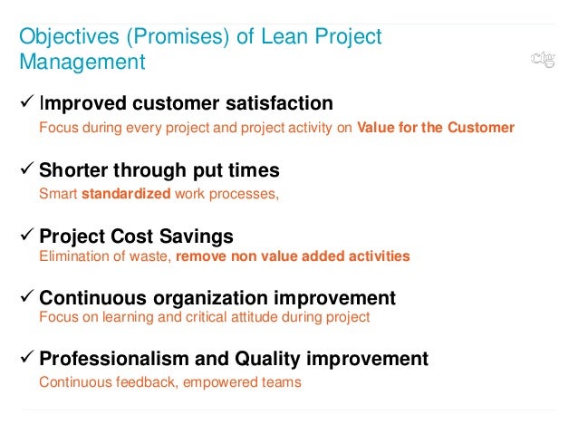578x434 pixels.
Task: Click text Continuous feedback, empowered teams
Action: pyautogui.click(x=170, y=382)
